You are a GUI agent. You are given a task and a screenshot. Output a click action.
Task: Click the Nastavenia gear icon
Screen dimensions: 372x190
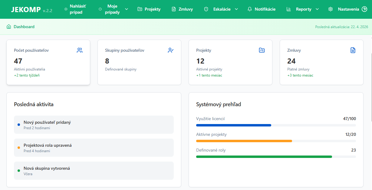pyautogui.click(x=330, y=9)
